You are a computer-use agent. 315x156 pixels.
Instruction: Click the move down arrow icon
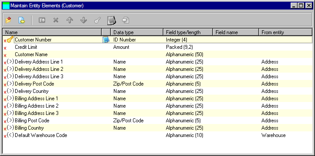click(83, 20)
